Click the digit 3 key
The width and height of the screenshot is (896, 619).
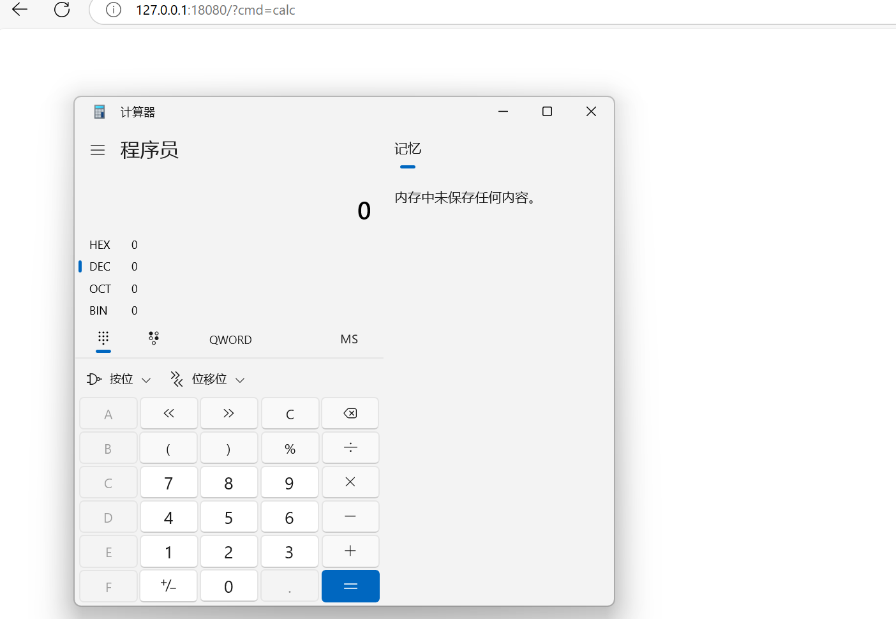(x=290, y=551)
